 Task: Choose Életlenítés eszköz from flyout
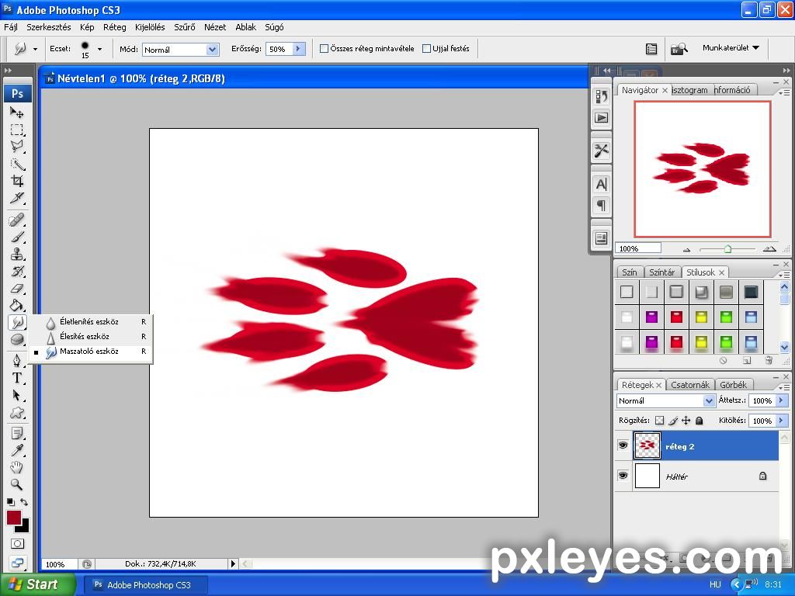(x=90, y=322)
